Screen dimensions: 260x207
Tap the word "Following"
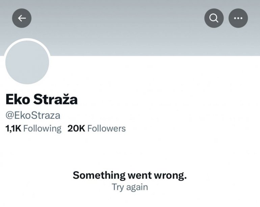[43, 129]
